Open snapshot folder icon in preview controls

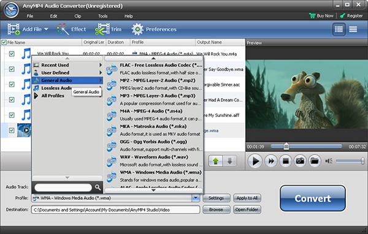point(315,161)
